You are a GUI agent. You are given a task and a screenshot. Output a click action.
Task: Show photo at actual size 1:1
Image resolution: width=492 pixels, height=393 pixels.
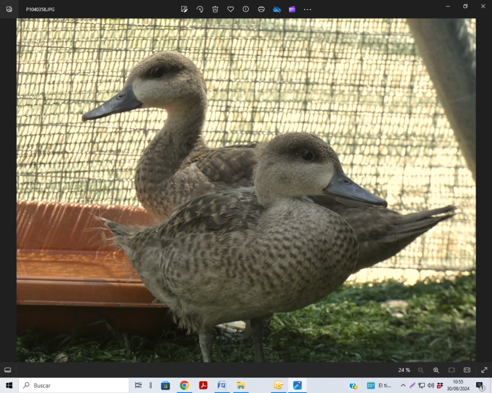467,370
